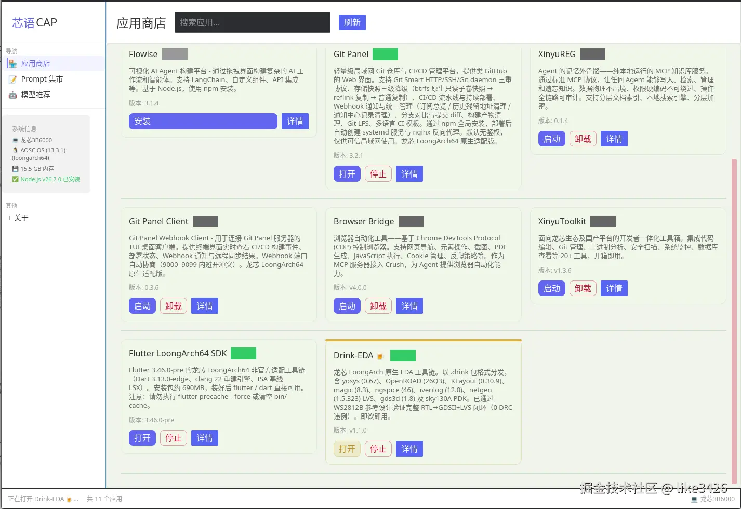Click the computer icon next to 龙芯3B6000 in sidebar
Screen dimensions: 741x509
15,140
